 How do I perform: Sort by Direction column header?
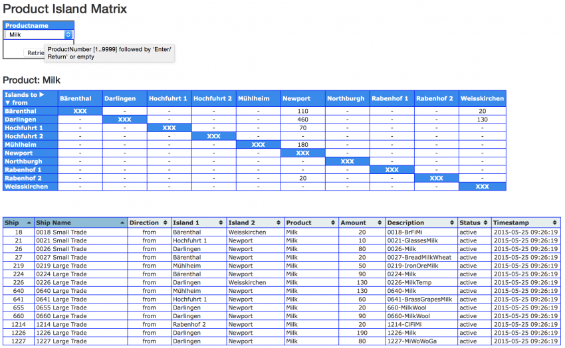[x=149, y=222]
